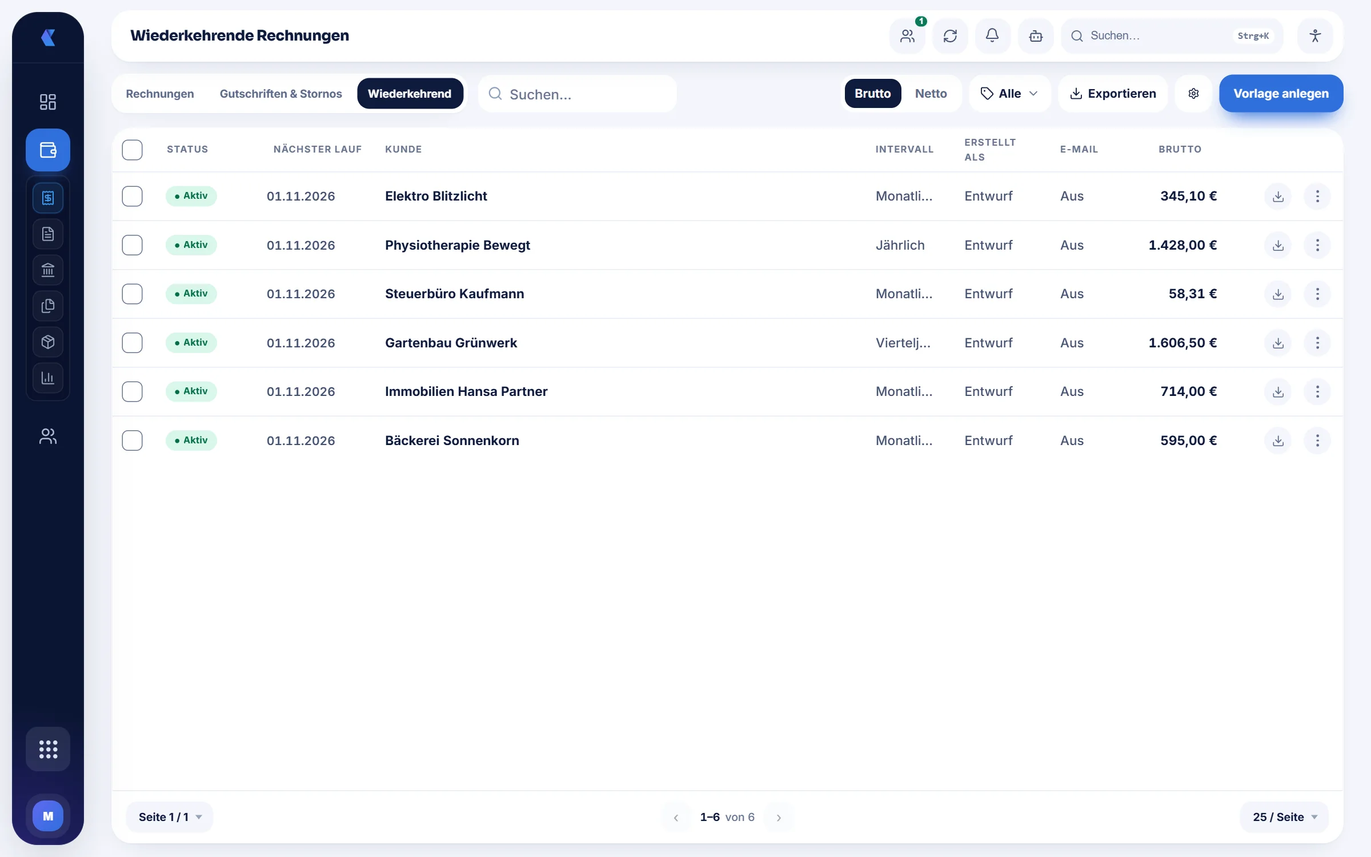Image resolution: width=1371 pixels, height=857 pixels.
Task: Check the Steuerbüro Kaufmann row checkbox
Action: tap(132, 294)
